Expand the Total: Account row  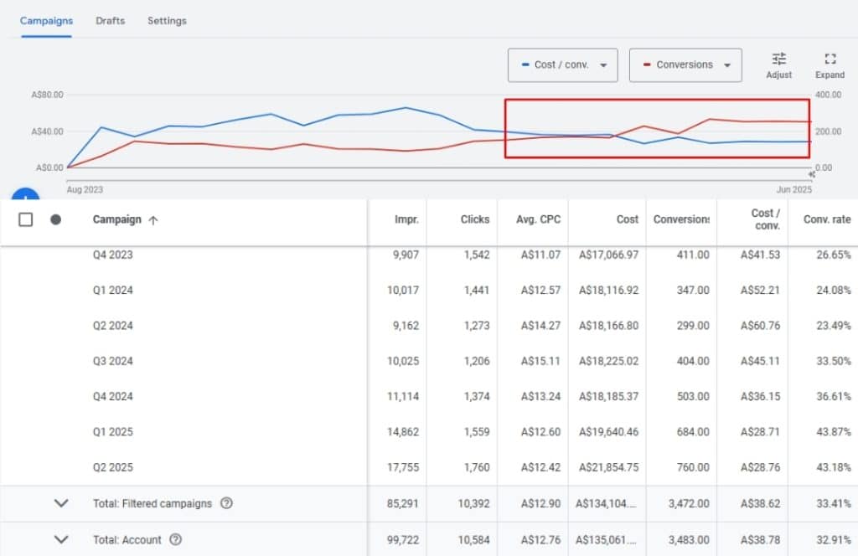tap(60, 540)
